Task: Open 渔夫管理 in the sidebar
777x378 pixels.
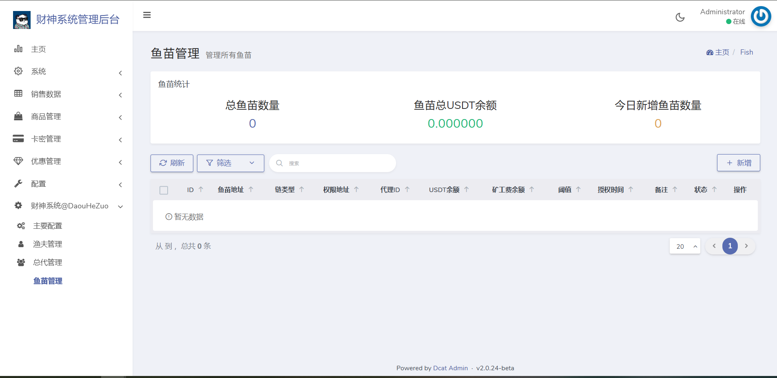Action: (48, 244)
